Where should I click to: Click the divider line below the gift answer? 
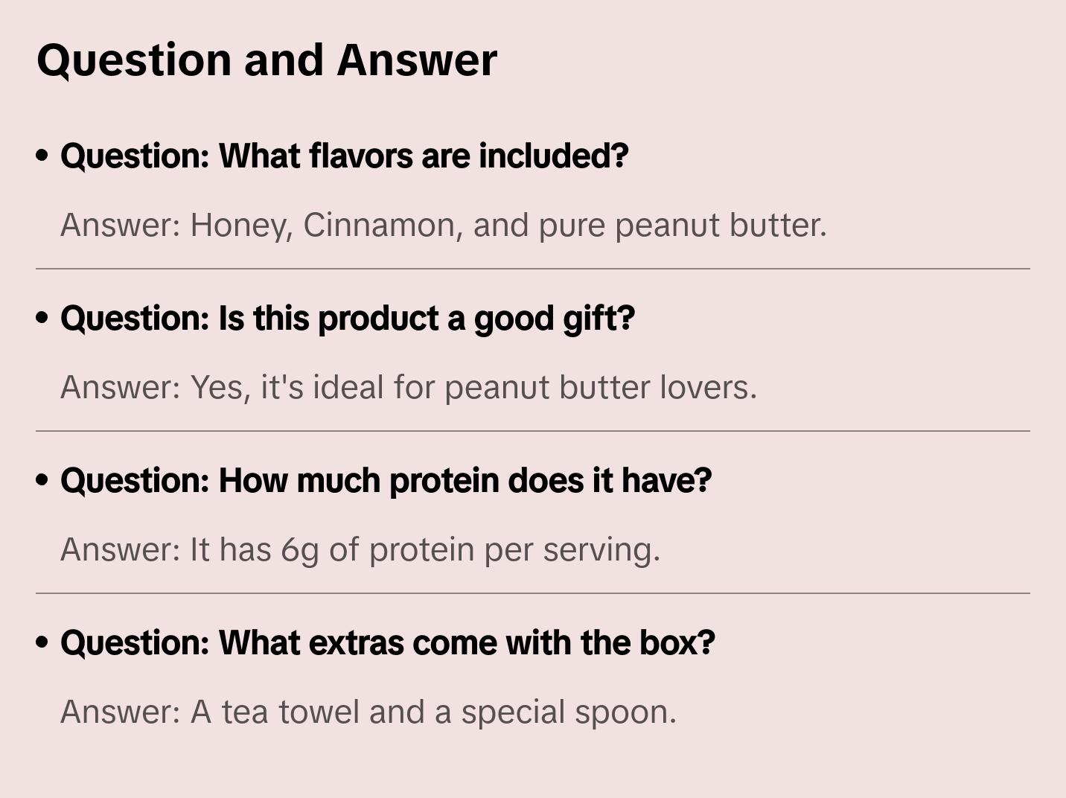click(x=532, y=431)
